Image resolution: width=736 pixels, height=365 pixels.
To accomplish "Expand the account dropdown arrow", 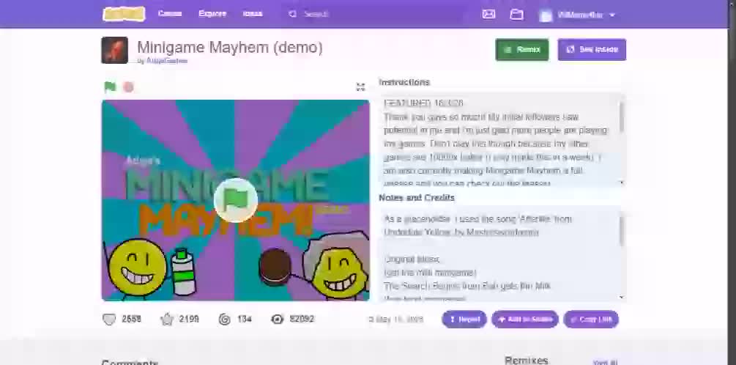I will pos(612,15).
